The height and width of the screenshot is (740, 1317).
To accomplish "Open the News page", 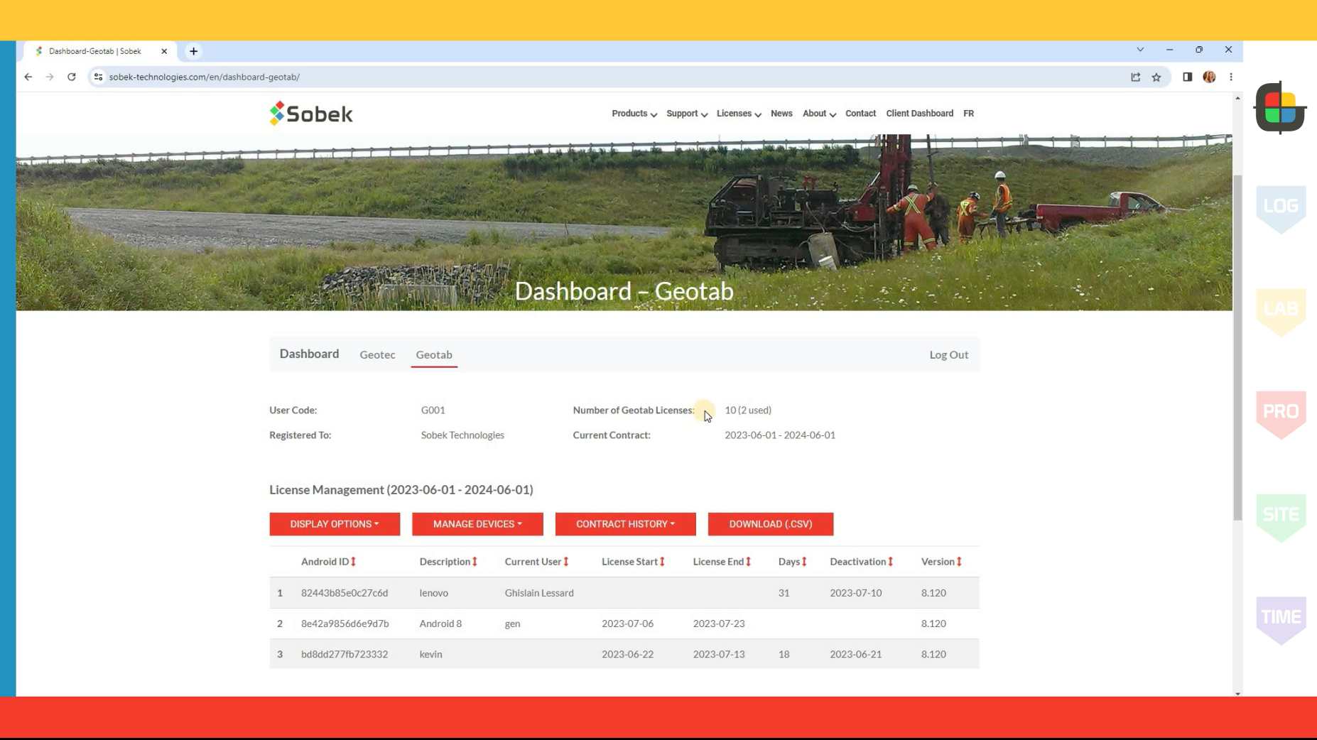I will coord(781,114).
